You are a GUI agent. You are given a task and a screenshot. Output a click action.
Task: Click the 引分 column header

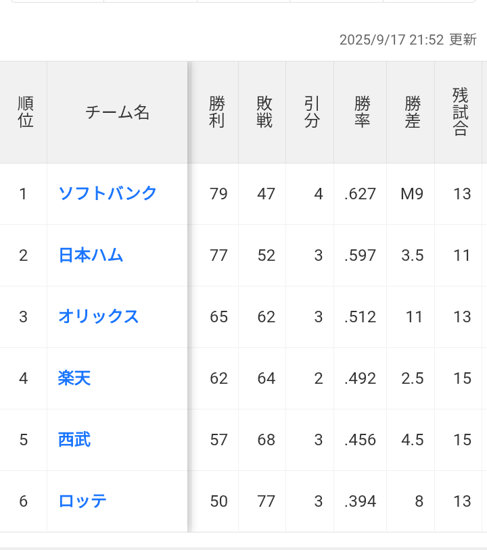coord(312,112)
